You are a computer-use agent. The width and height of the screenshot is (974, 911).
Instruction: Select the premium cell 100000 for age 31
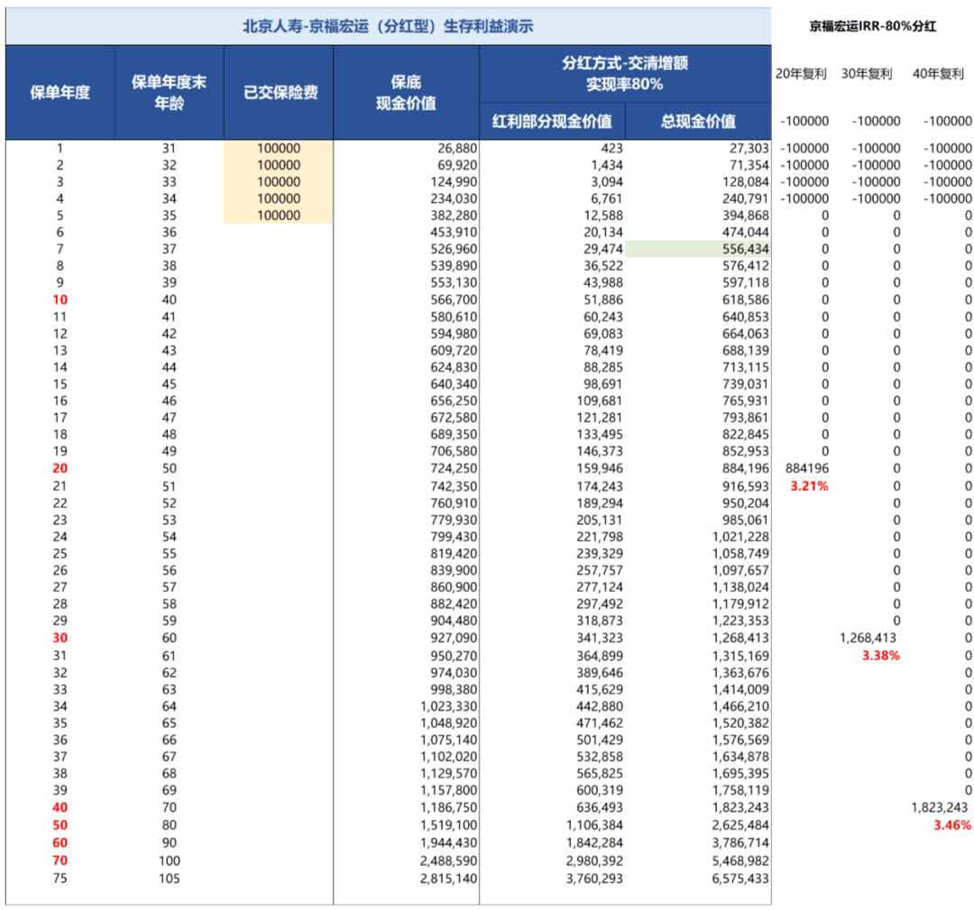click(279, 149)
